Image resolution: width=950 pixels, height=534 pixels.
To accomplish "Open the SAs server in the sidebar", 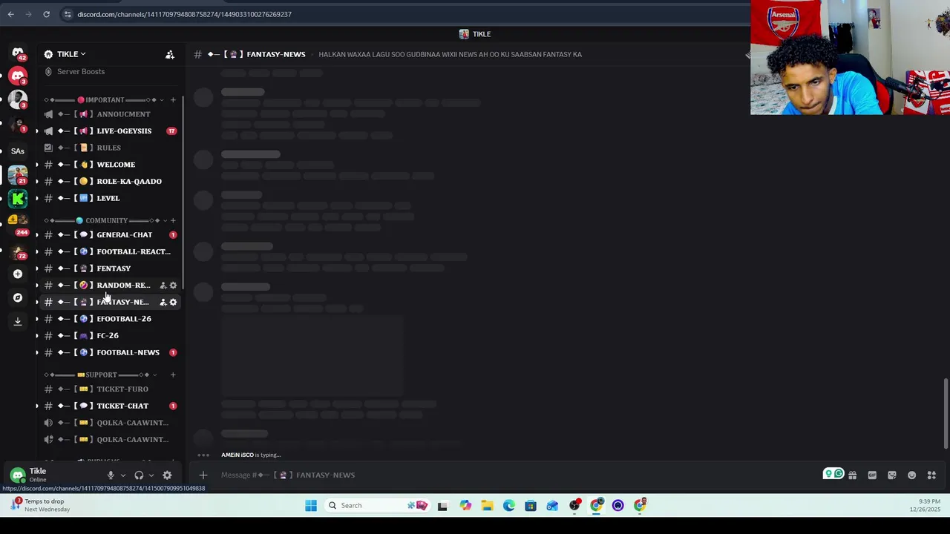I will pyautogui.click(x=18, y=151).
